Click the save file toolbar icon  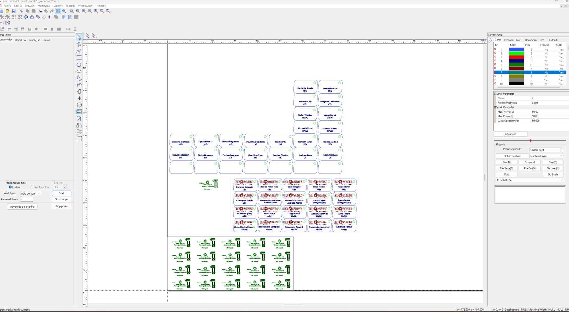(x=14, y=11)
